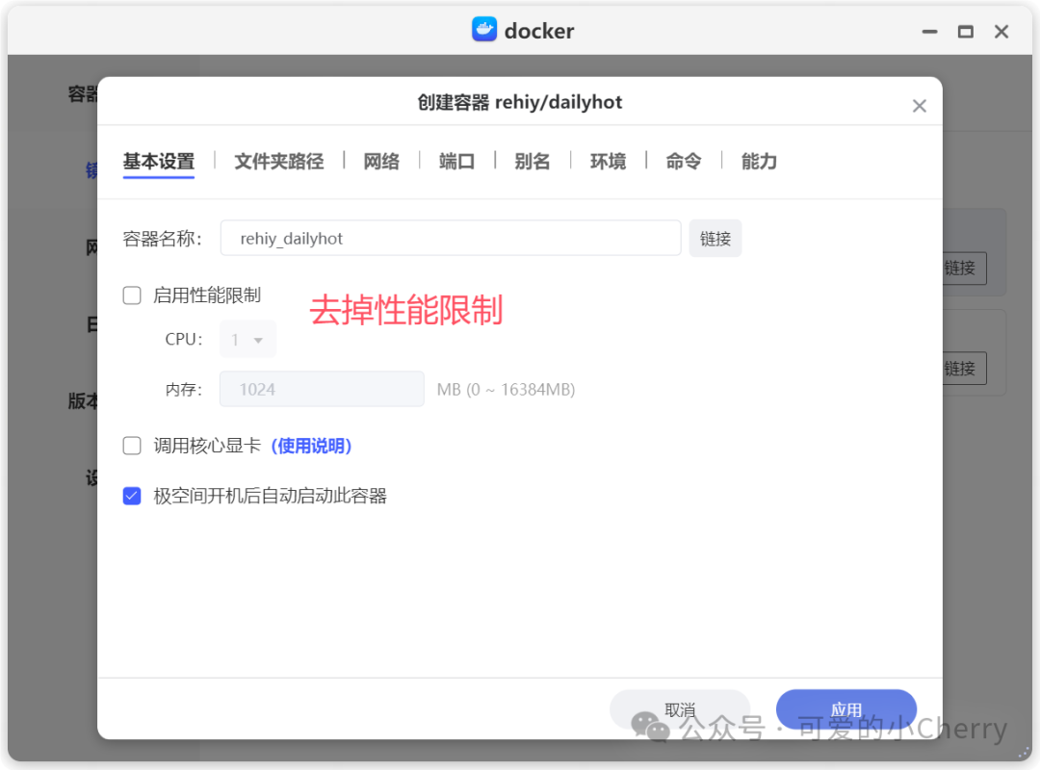The image size is (1040, 770).
Task: Select the 别名 tab
Action: coord(532,161)
